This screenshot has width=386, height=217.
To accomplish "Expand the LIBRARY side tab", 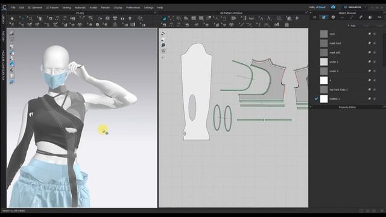I will [3, 20].
